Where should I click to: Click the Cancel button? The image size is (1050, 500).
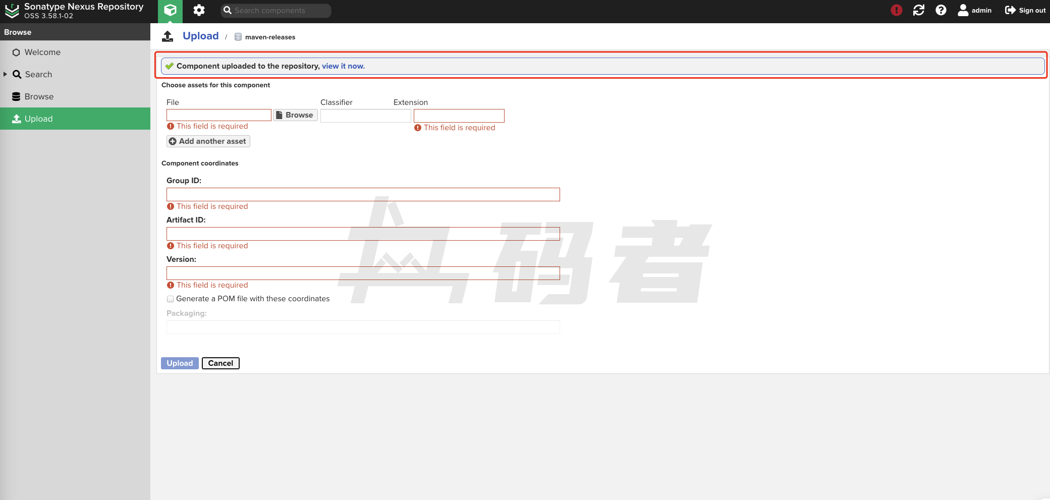[x=220, y=363]
